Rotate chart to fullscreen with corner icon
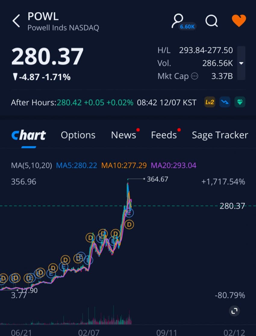The image size is (256, 336). [x=234, y=310]
